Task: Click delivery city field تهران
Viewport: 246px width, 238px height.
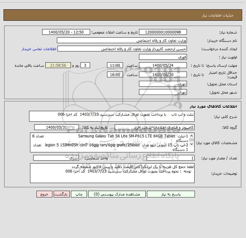Action: [x=163, y=92]
